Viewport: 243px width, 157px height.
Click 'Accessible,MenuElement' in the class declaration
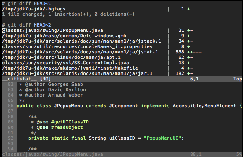[x=204, y=106]
